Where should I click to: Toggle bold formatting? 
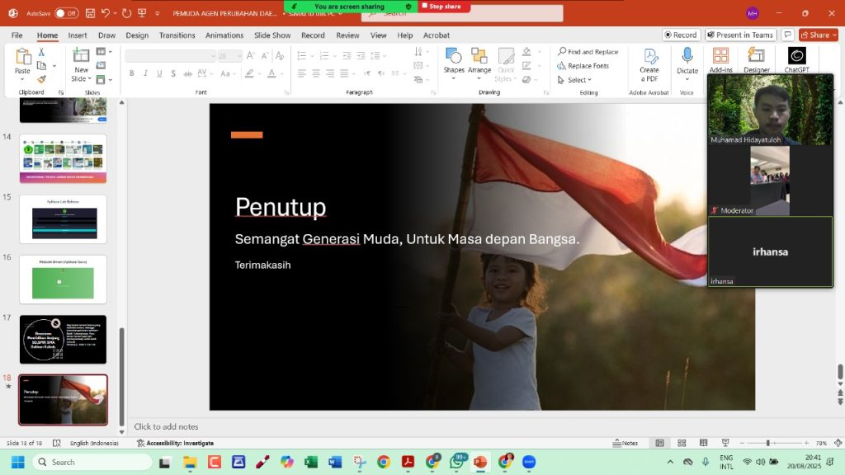(132, 73)
